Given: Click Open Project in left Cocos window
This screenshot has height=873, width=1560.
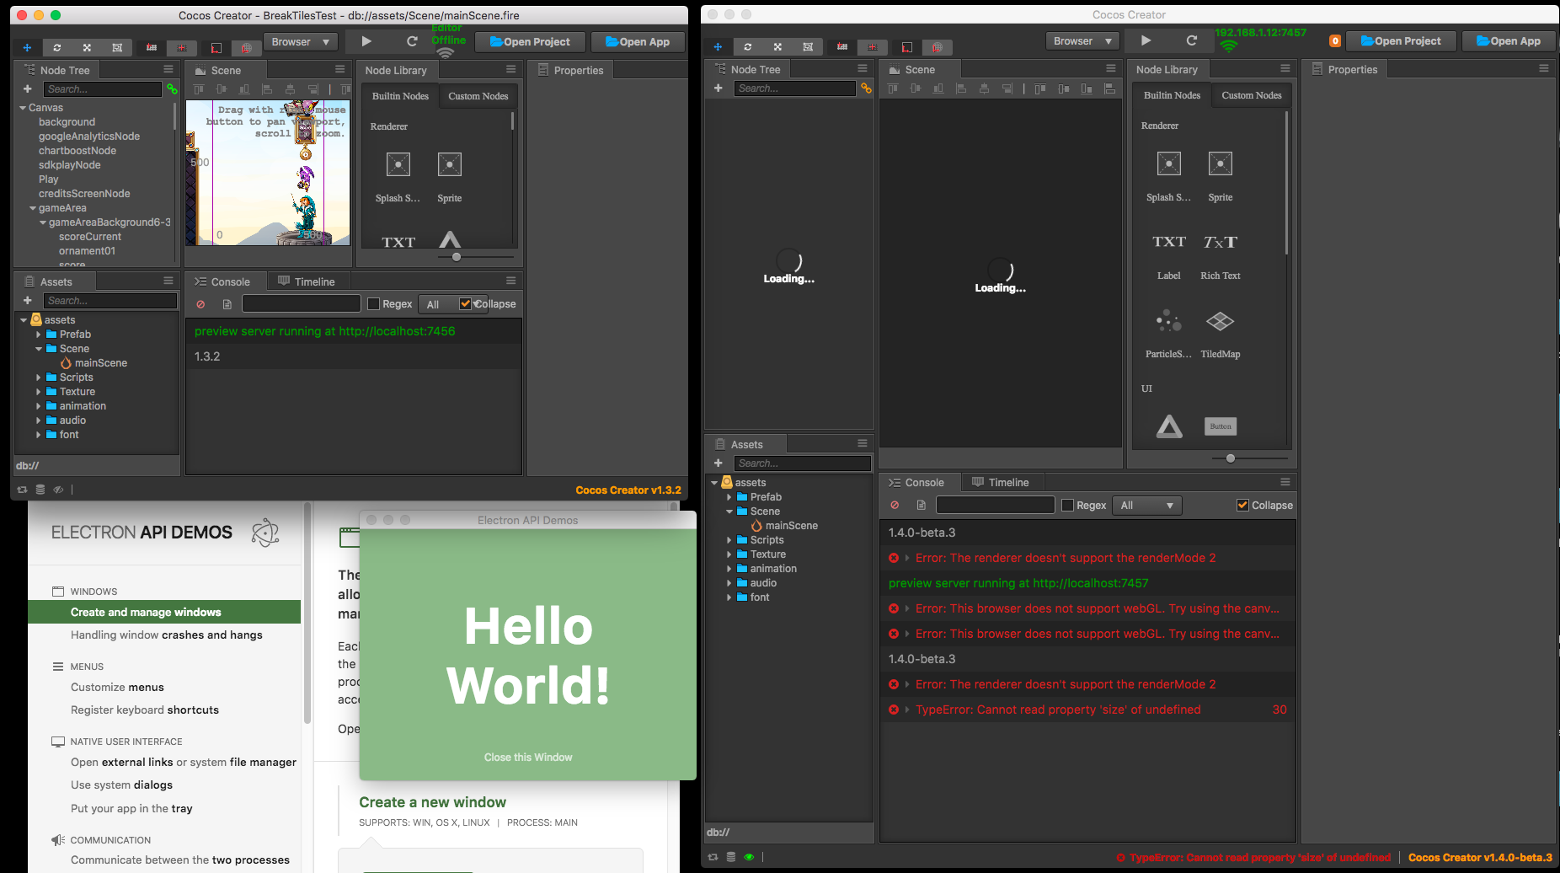Looking at the screenshot, I should (530, 42).
